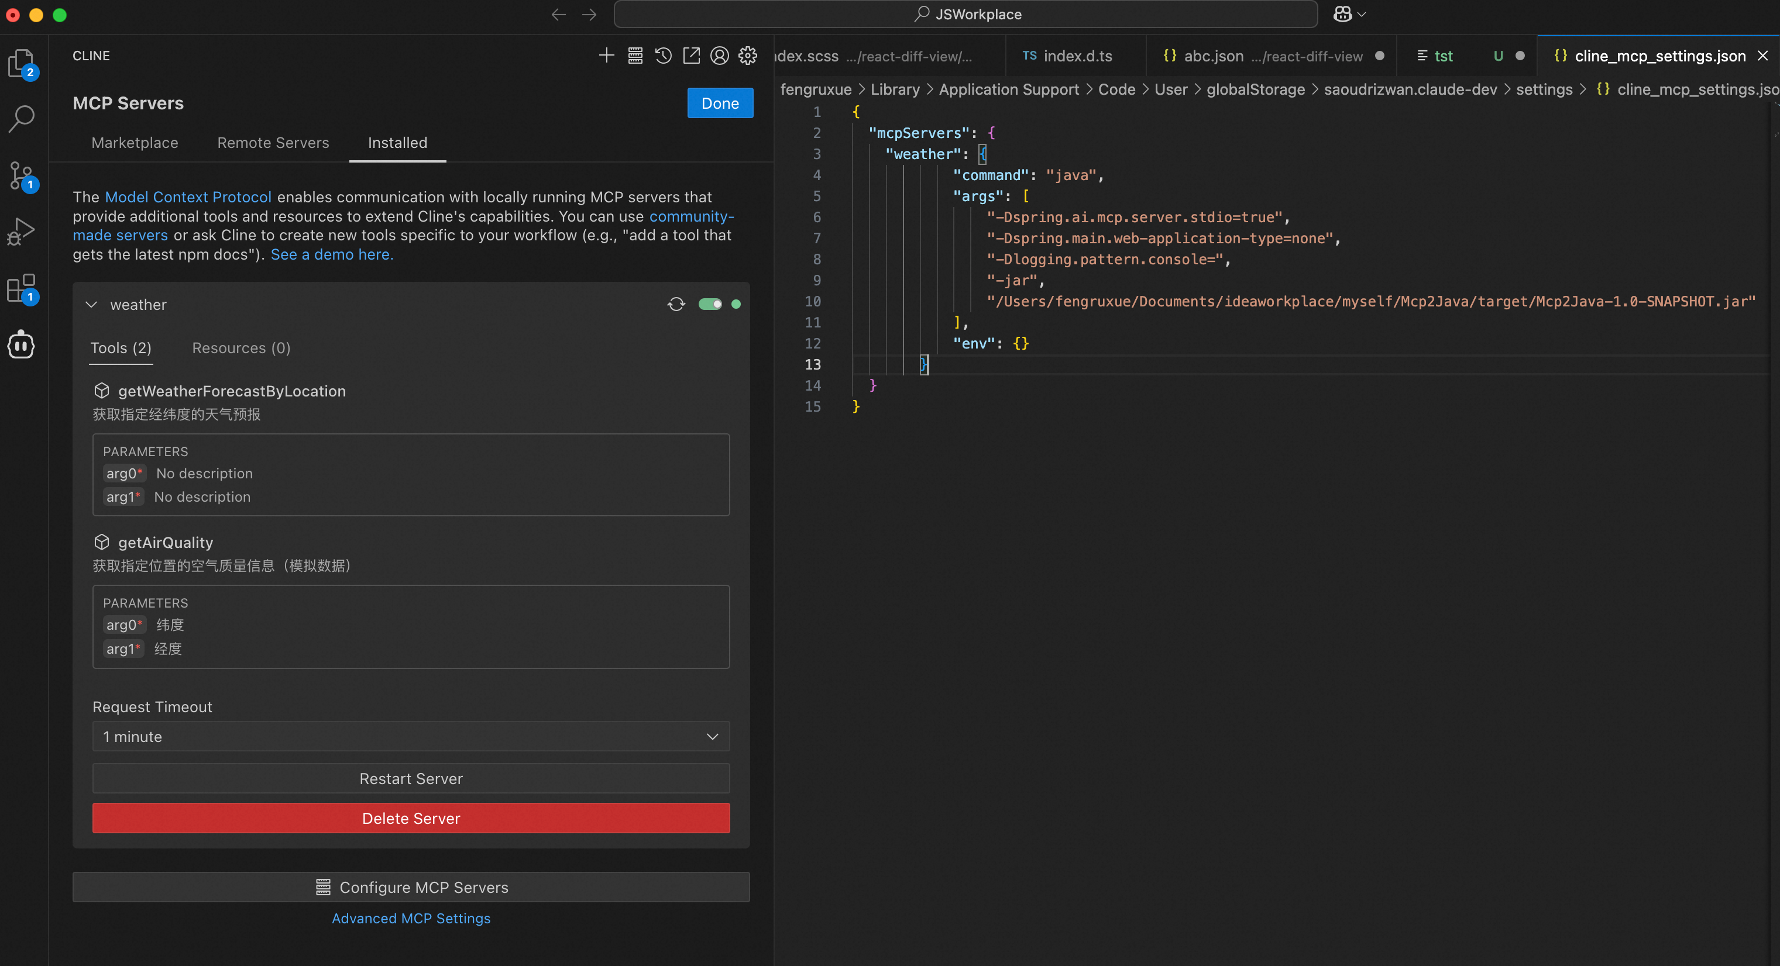Click the getAirQuality tool cube icon
Viewport: 1780px width, 966px height.
coord(102,542)
